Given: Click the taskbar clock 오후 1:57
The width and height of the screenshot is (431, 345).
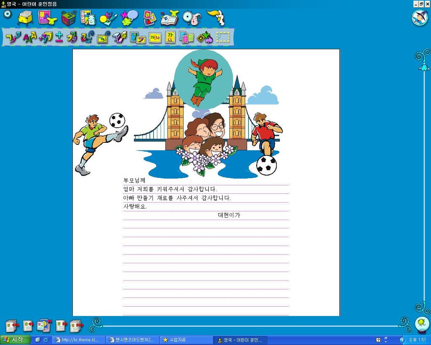Looking at the screenshot, I should pyautogui.click(x=417, y=340).
